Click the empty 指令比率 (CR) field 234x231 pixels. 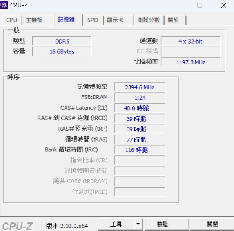pyautogui.click(x=140, y=160)
